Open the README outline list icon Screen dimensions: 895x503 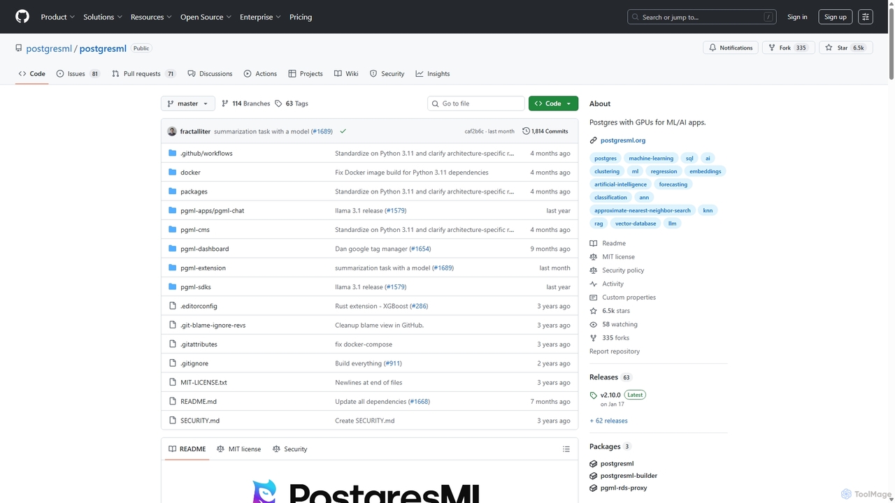(566, 449)
